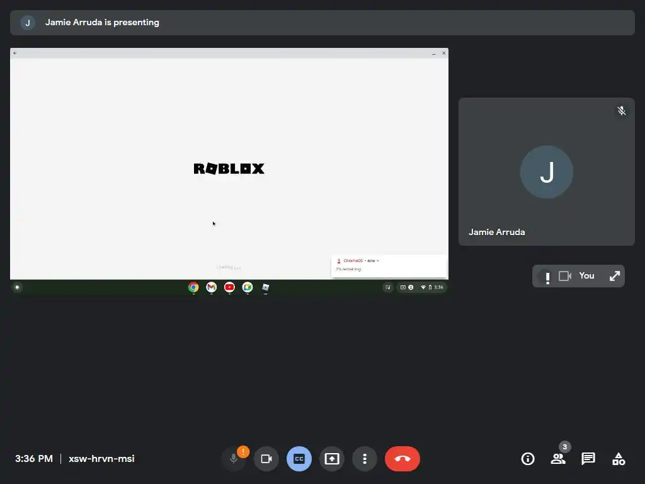The image size is (645, 484).
Task: Click the camera icon on the You tile
Action: coord(565,276)
